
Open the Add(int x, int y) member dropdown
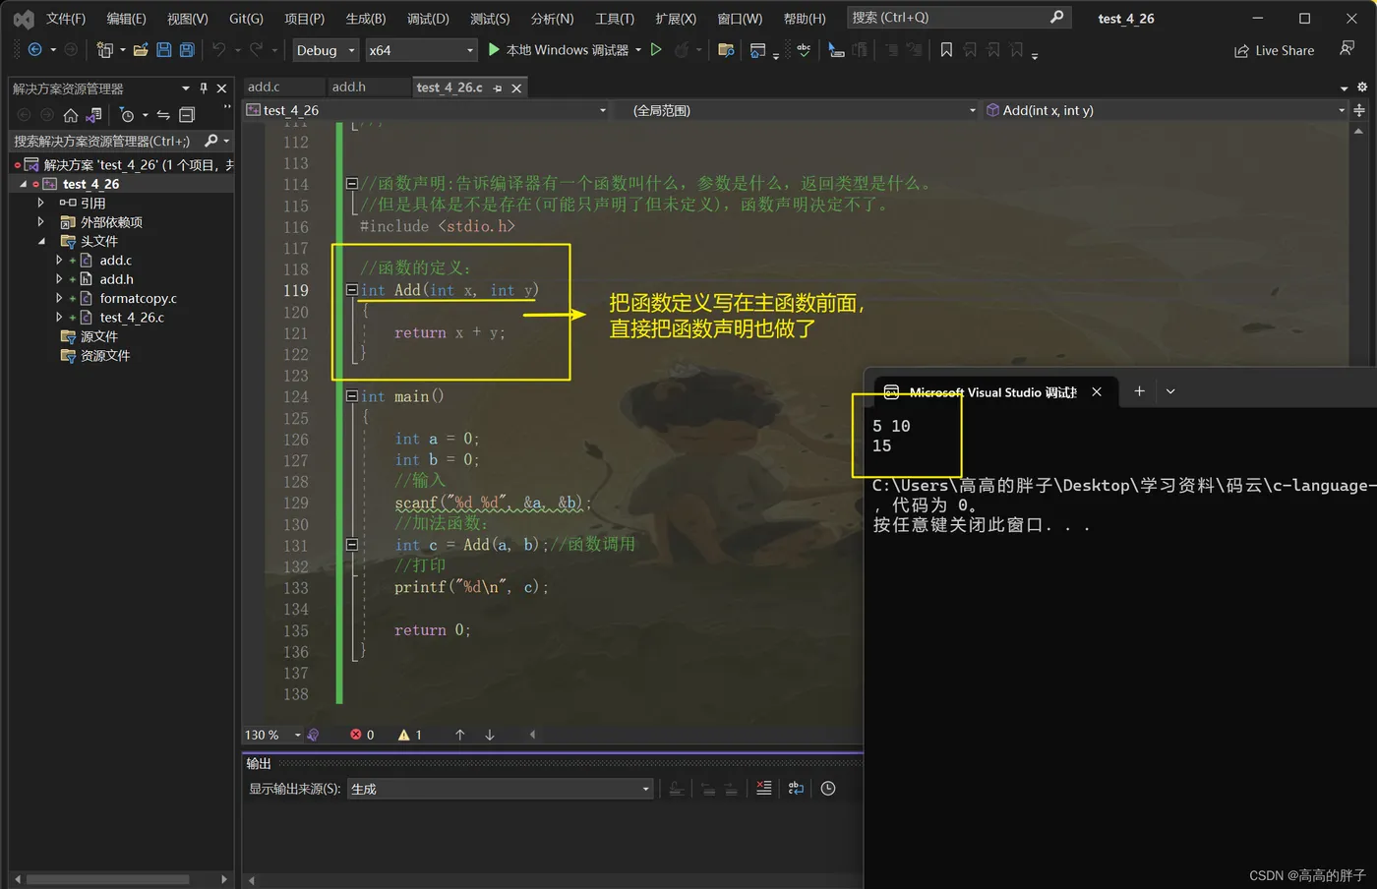tap(1166, 110)
